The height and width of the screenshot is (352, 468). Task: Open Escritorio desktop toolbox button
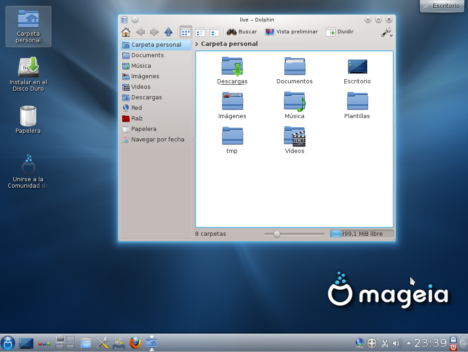coord(442,5)
